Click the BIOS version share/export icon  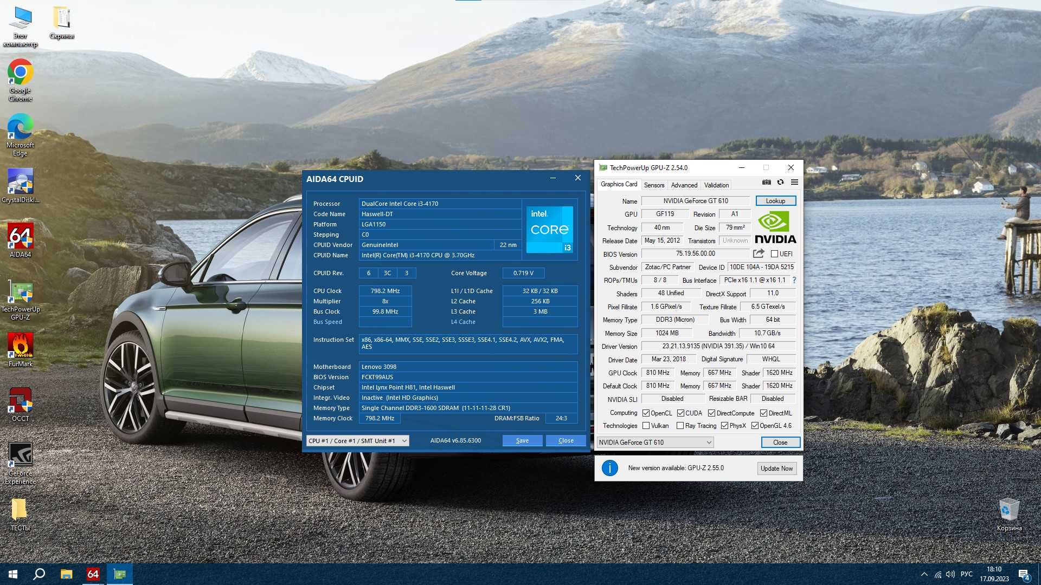[x=759, y=253]
